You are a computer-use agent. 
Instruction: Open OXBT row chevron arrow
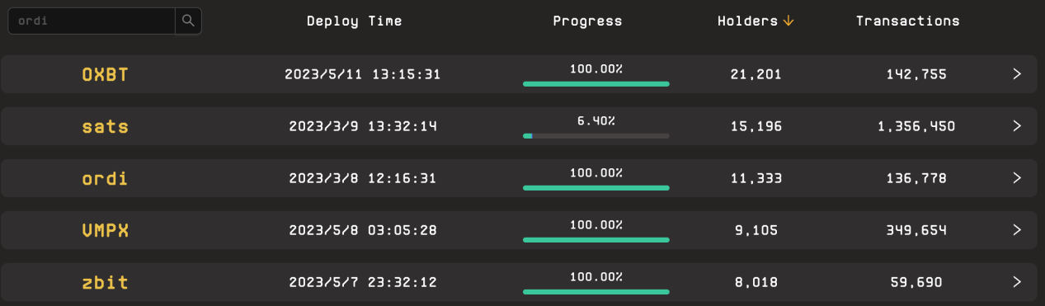coord(1017,74)
